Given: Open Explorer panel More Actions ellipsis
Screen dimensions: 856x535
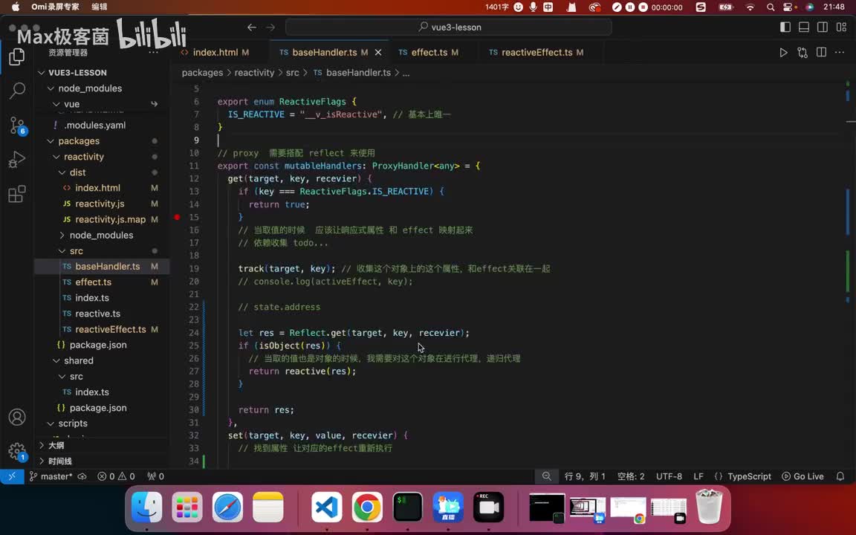Looking at the screenshot, I should click(x=153, y=53).
